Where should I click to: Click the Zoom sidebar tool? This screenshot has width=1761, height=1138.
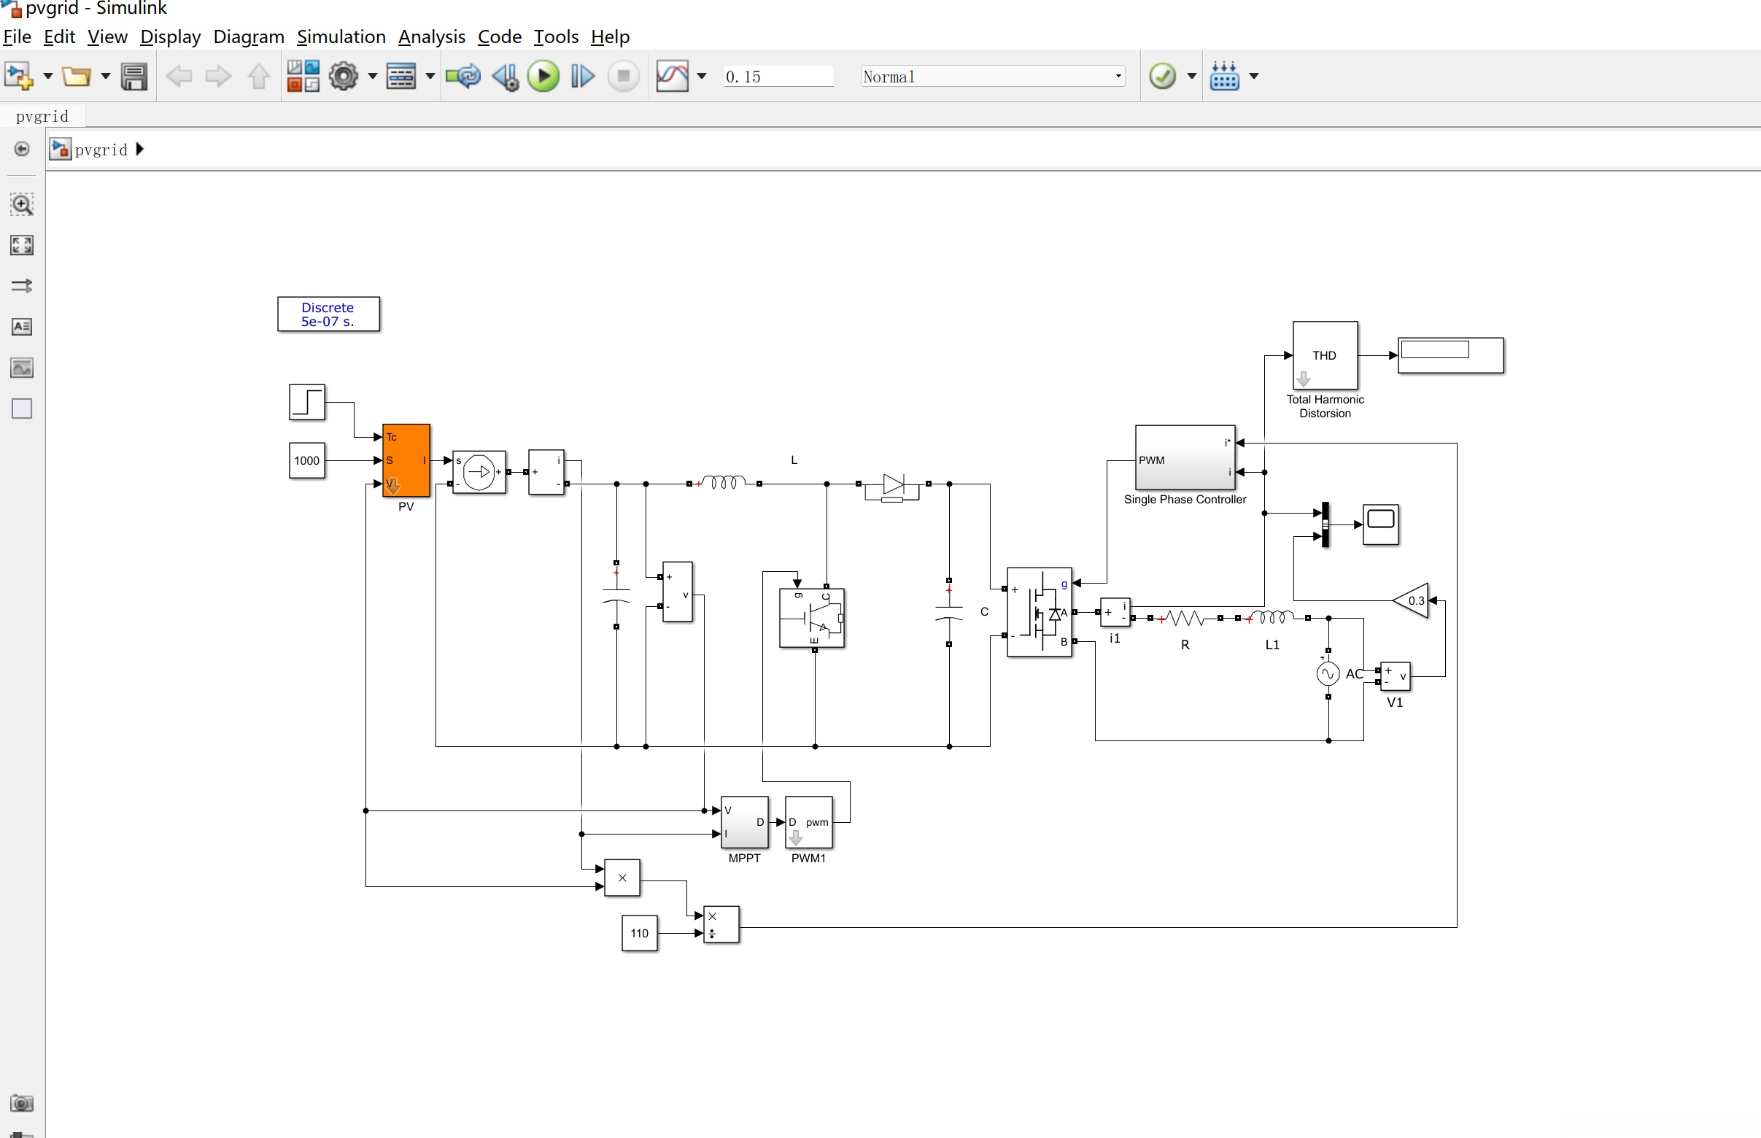pos(21,205)
